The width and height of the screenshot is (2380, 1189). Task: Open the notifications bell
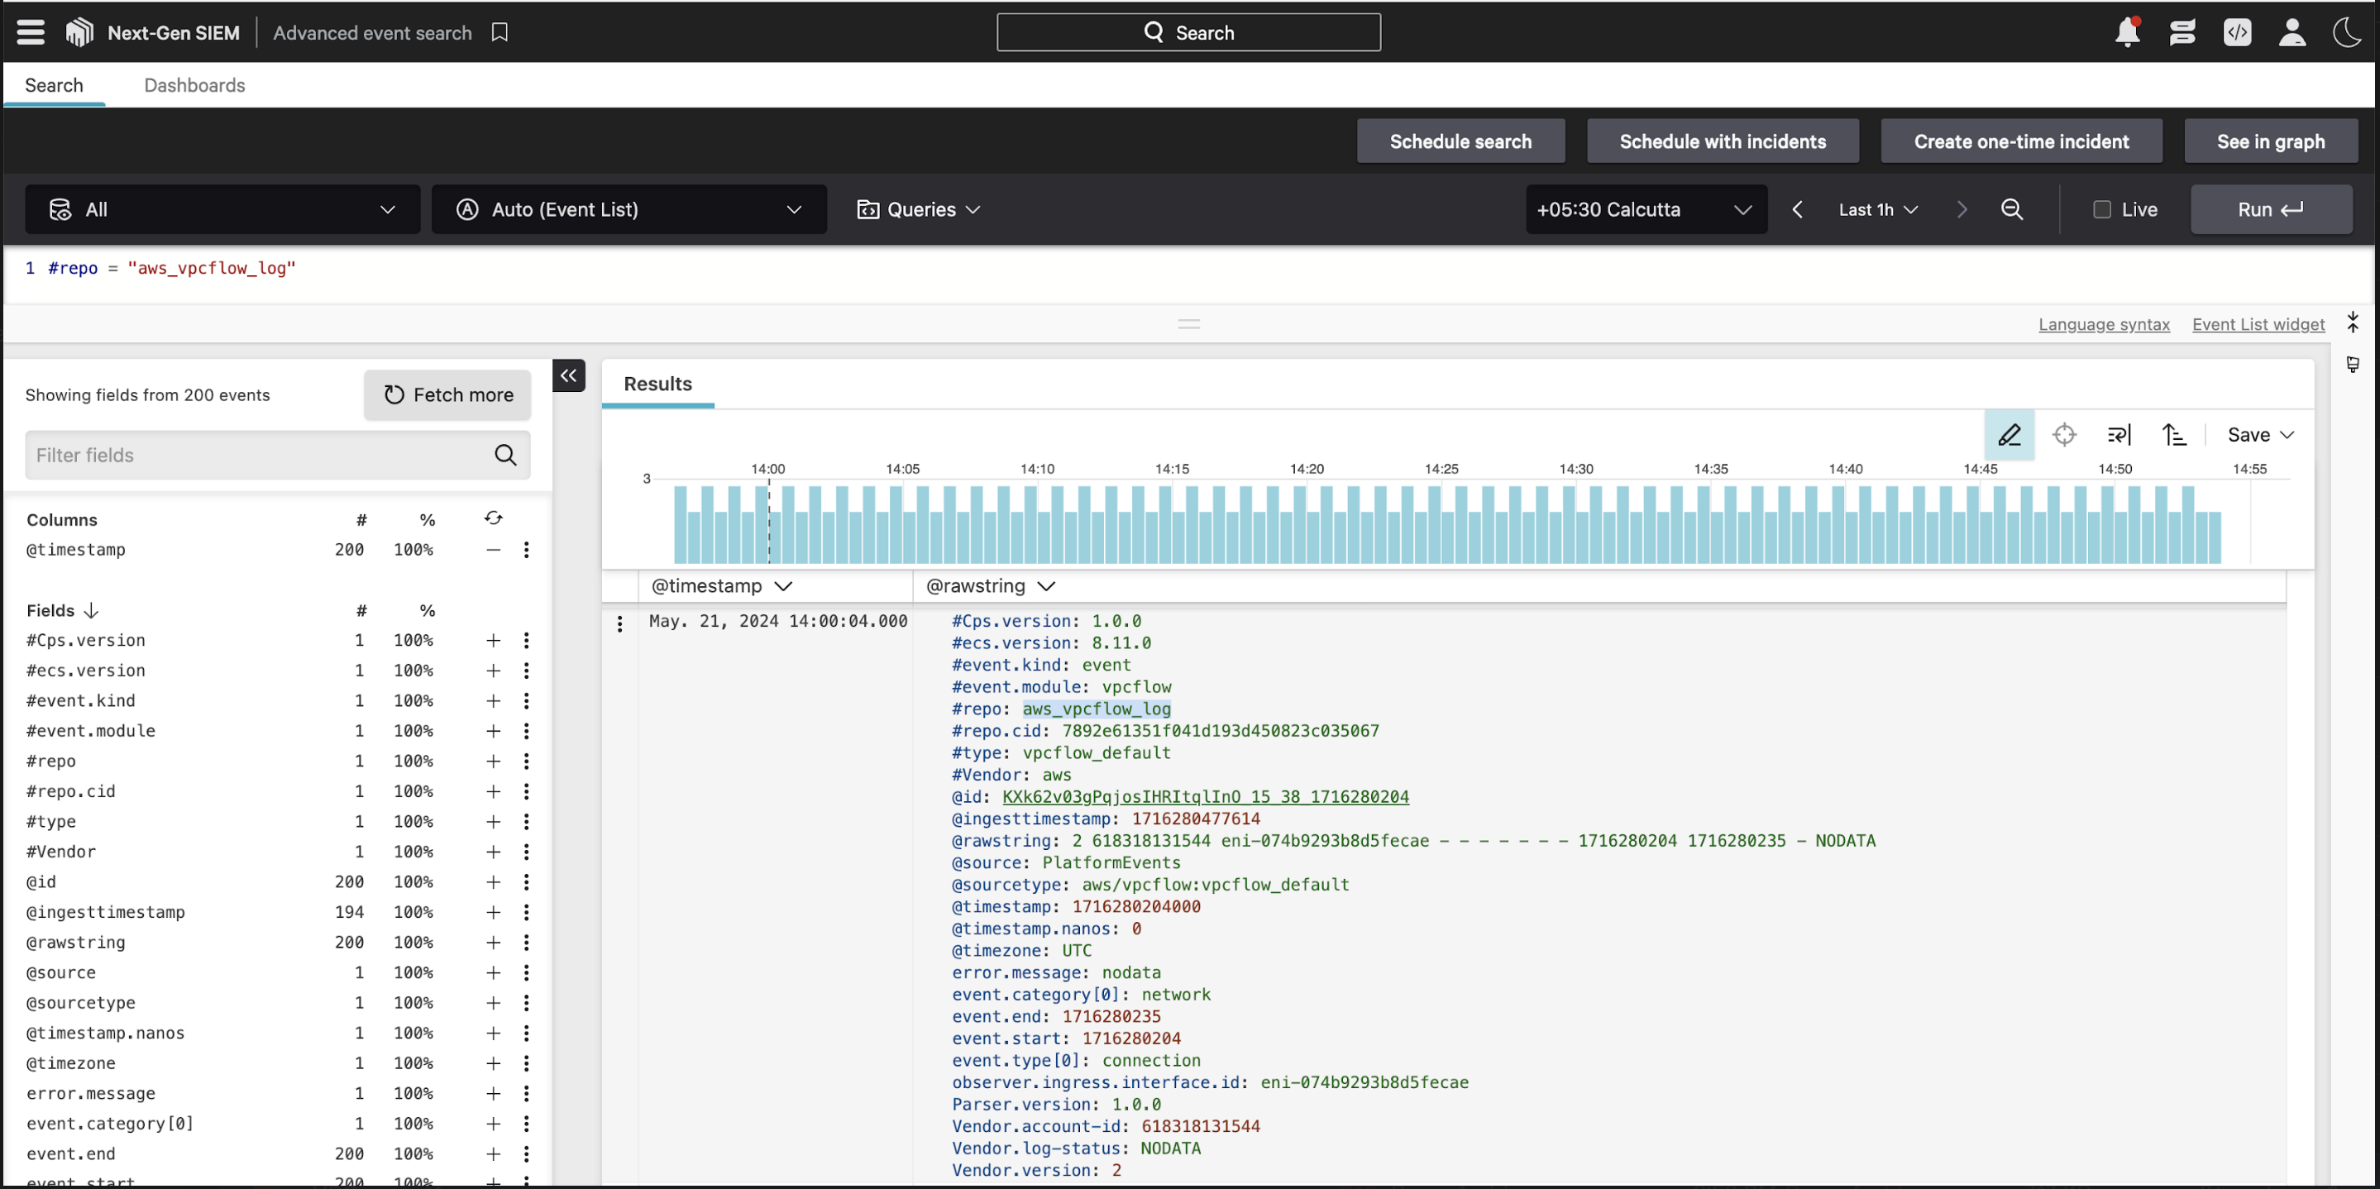pos(2127,32)
